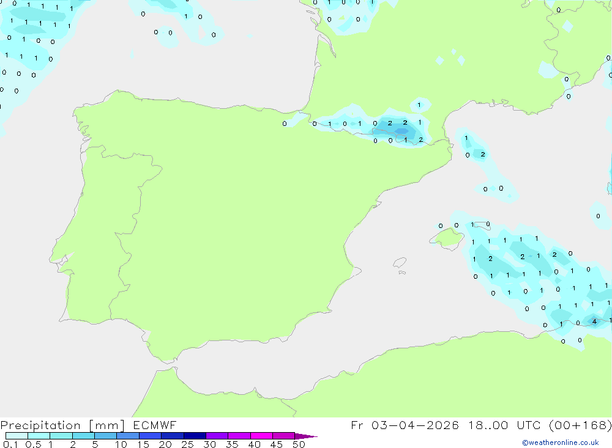Click the date '03-04-2026' text
612x448 pixels.
[x=415, y=425]
